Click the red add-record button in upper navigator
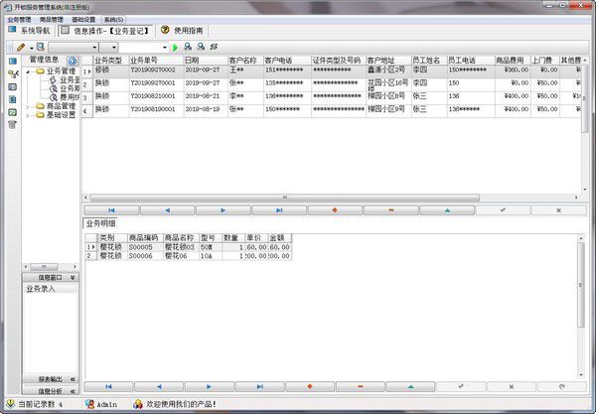This screenshot has height=414, width=596. coord(335,210)
